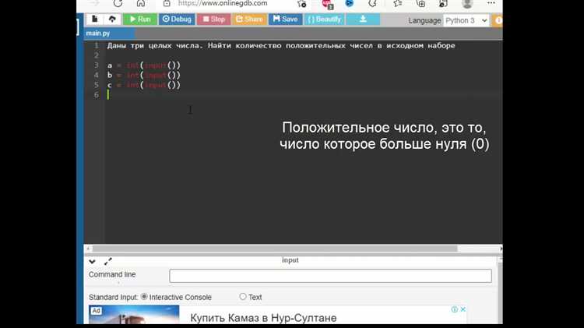The height and width of the screenshot is (328, 584).
Task: Click the blue round extension icon
Action: click(x=350, y=3)
